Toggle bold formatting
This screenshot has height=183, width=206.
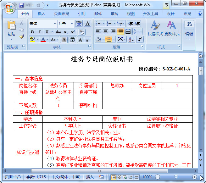coord(32,32)
